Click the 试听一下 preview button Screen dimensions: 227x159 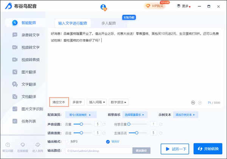coord(175,149)
